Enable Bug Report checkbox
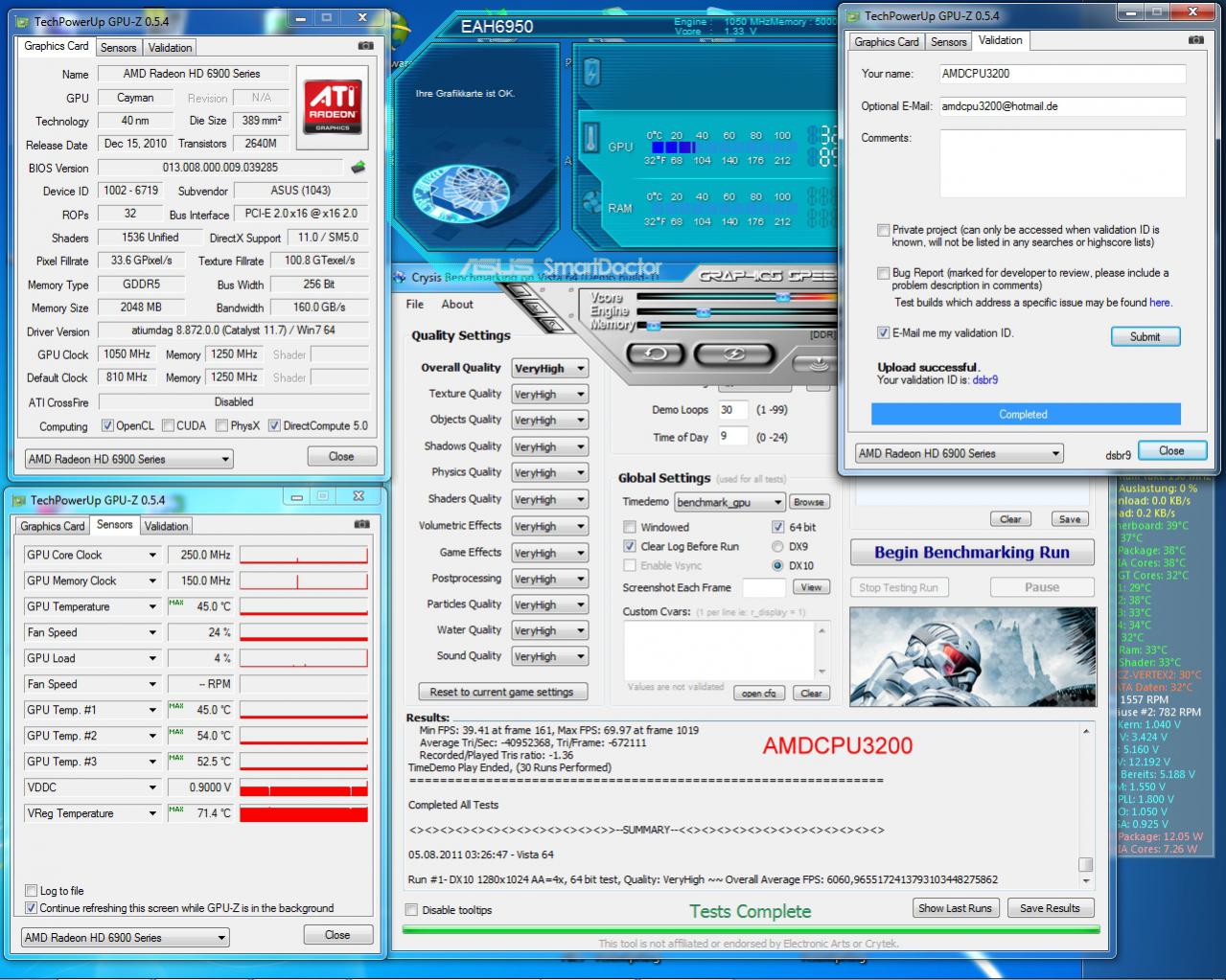This screenshot has height=980, width=1226. pos(883,273)
